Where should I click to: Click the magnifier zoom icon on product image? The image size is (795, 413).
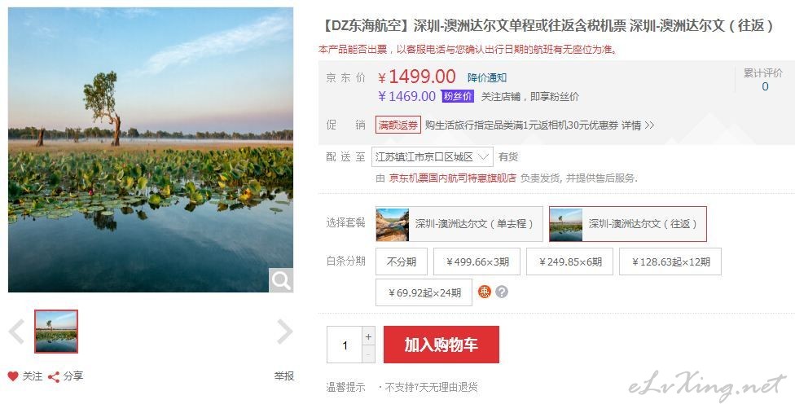pyautogui.click(x=281, y=280)
